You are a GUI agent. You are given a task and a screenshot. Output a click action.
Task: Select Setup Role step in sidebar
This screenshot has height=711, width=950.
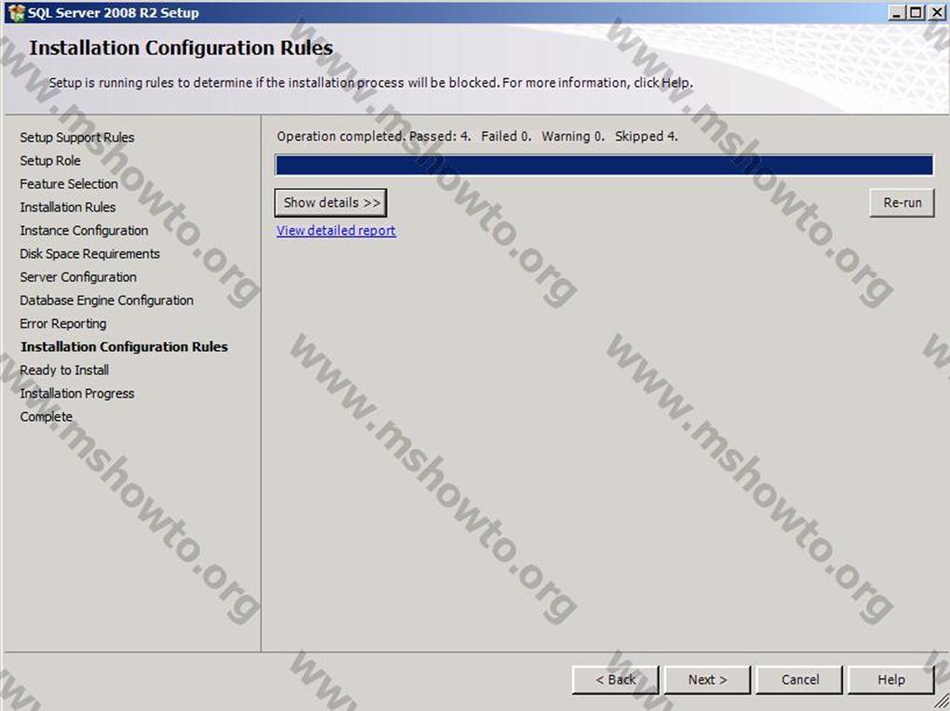click(50, 161)
